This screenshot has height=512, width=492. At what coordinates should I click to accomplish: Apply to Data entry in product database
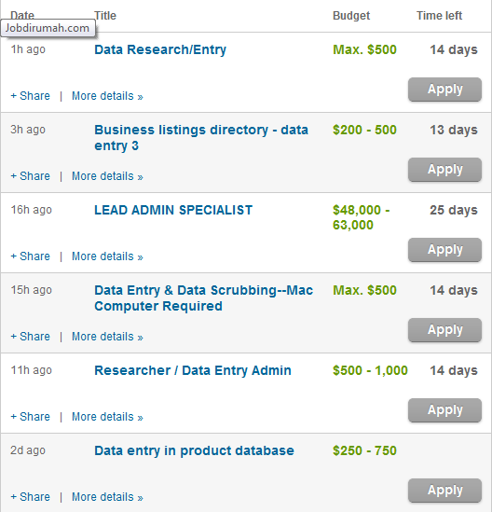click(x=444, y=491)
